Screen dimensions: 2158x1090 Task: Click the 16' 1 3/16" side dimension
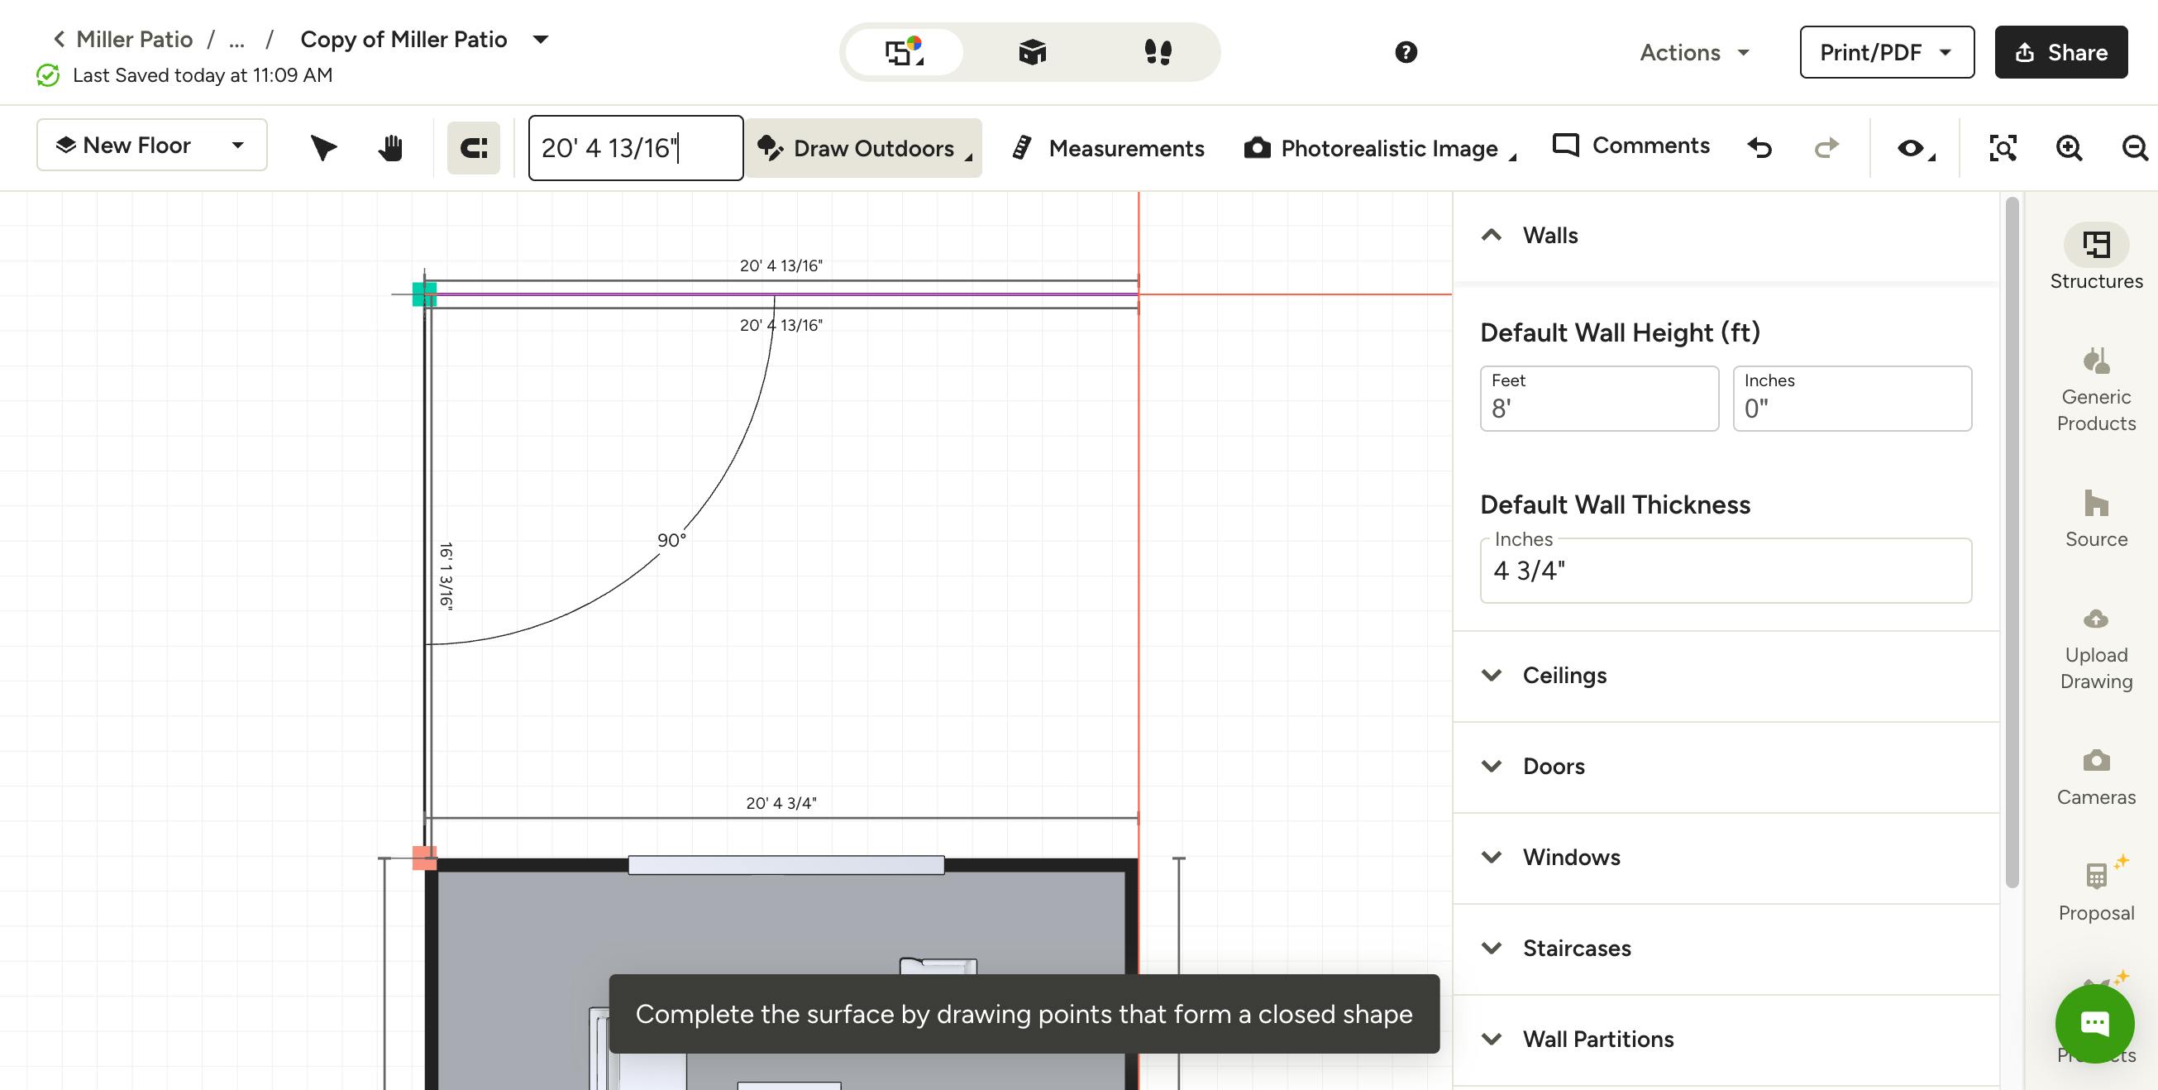[446, 576]
